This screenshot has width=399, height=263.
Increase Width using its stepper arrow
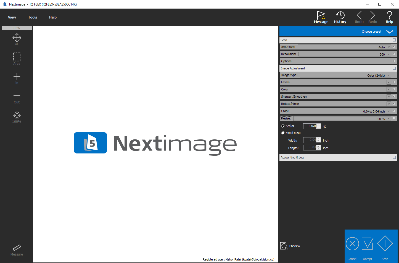318,139
